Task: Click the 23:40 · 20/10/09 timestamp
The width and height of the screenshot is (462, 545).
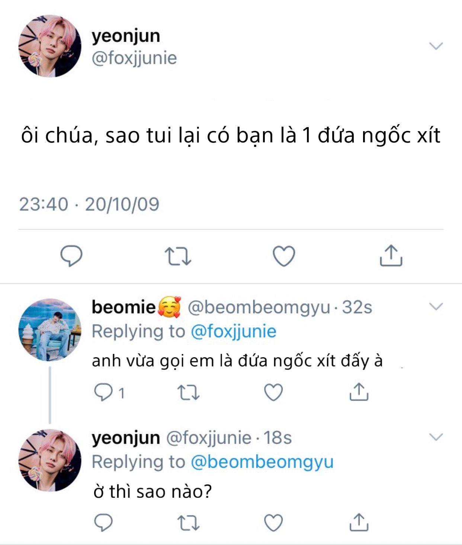Action: click(89, 204)
